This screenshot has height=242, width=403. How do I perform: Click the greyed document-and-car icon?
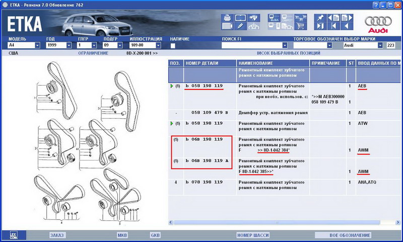[287, 26]
